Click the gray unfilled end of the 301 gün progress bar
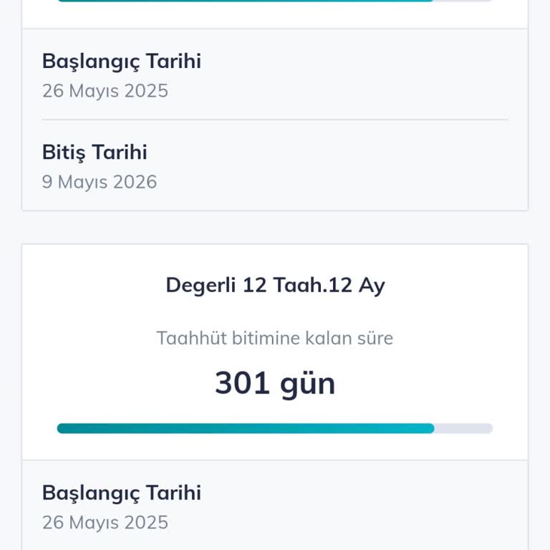The image size is (550, 550). point(464,428)
